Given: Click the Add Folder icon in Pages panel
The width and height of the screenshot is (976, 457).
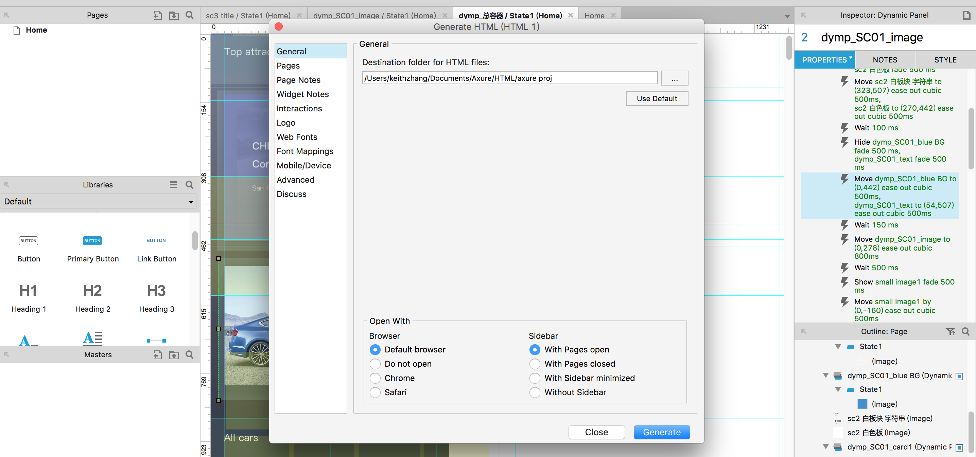Looking at the screenshot, I should click(174, 15).
